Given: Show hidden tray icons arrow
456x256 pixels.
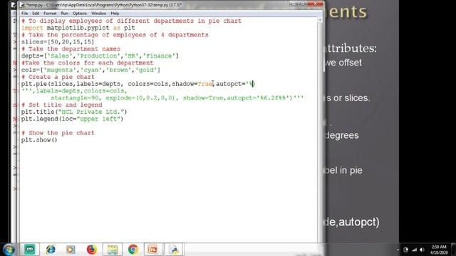Looking at the screenshot, I should (398, 250).
